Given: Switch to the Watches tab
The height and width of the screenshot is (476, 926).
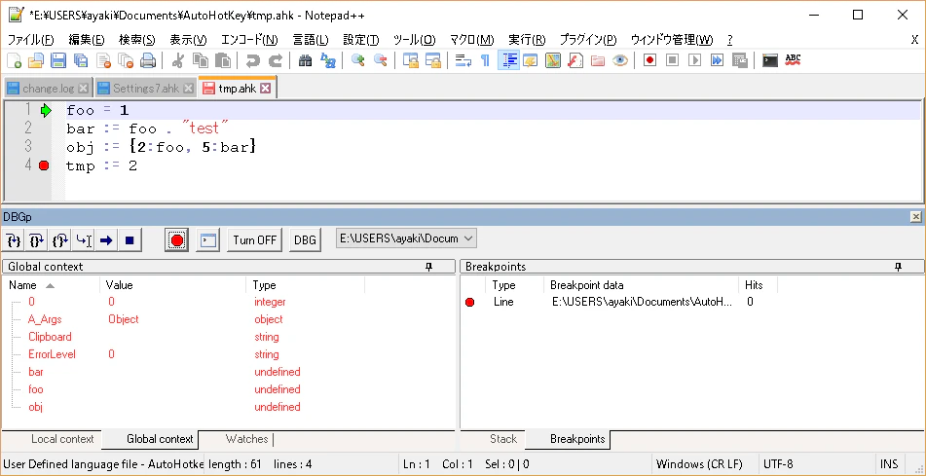Looking at the screenshot, I should click(x=247, y=439).
